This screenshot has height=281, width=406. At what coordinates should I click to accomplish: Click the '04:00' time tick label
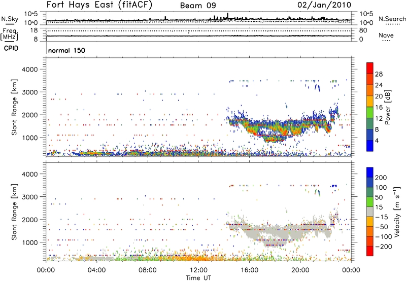[97, 270]
